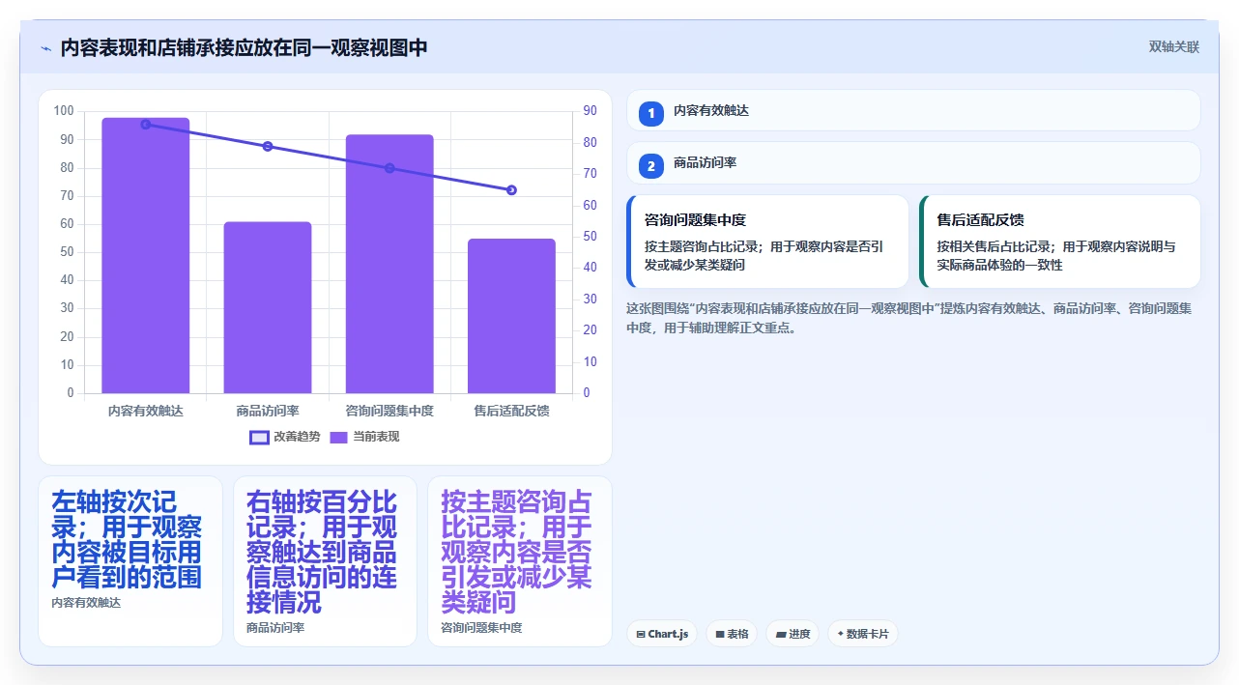The image size is (1239, 685).
Task: Click the icon in 进度 tag
Action: click(x=780, y=635)
